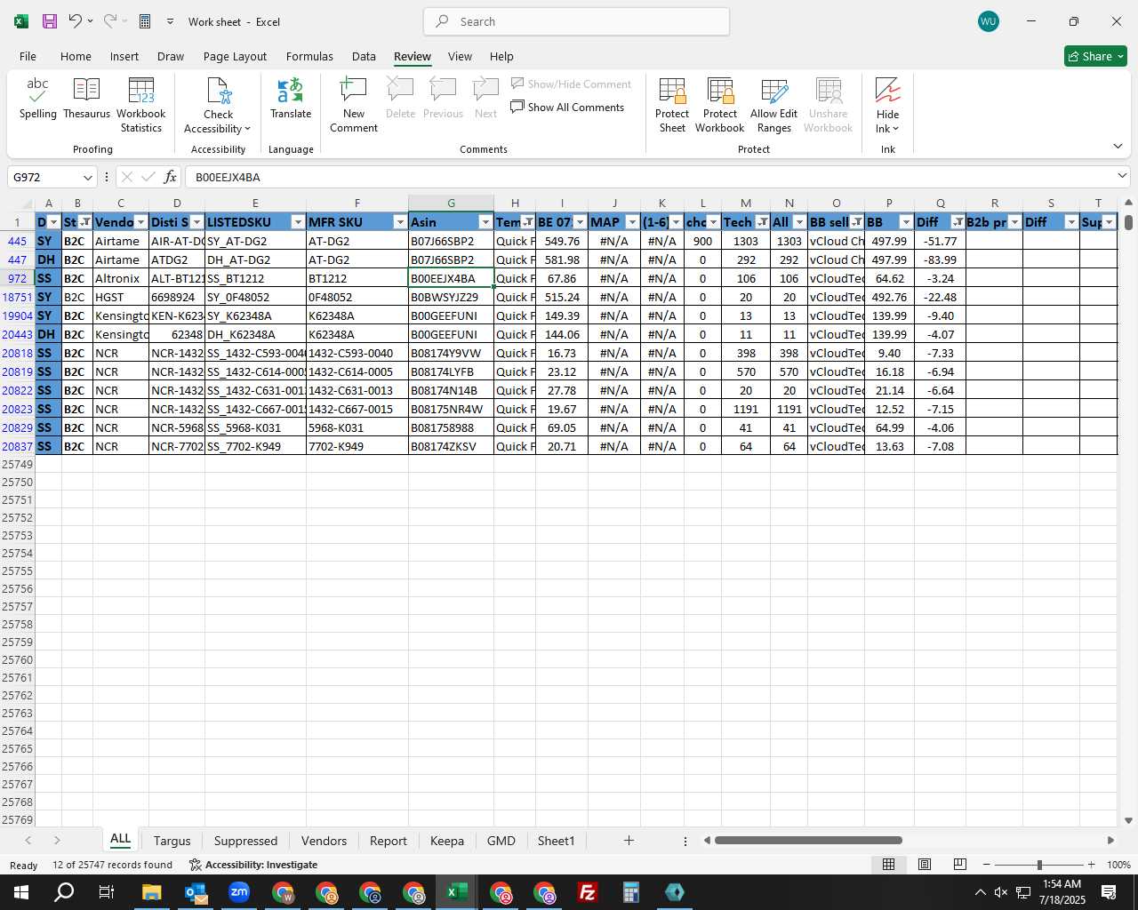1138x910 pixels.
Task: Delete the selected comment
Action: [x=400, y=99]
